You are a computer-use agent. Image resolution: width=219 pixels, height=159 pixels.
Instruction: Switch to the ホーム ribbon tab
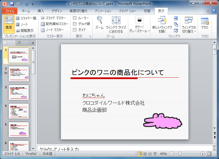(26, 11)
